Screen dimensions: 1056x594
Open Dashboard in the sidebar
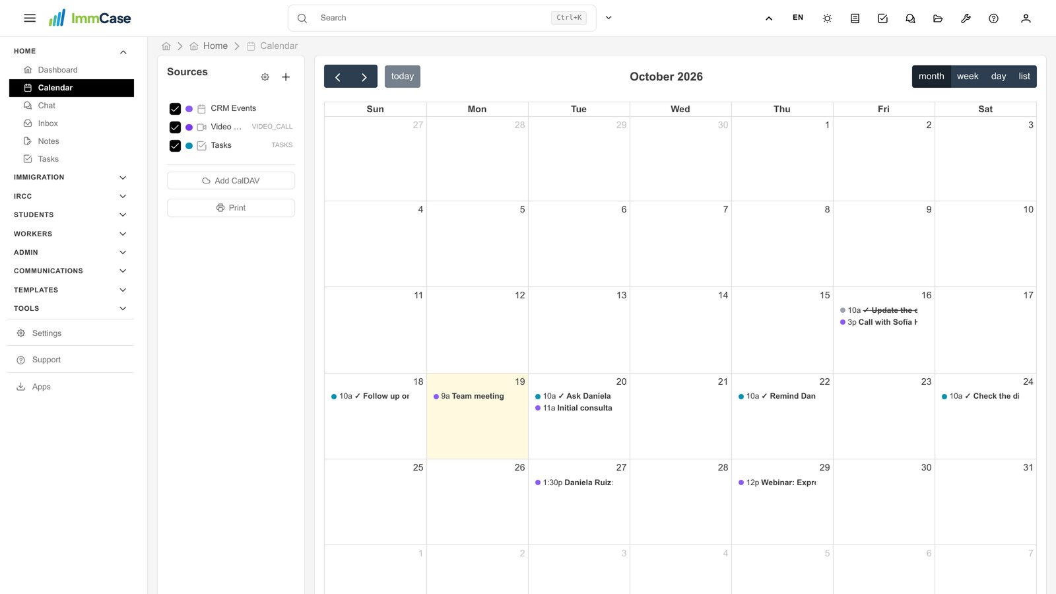[x=71, y=70]
